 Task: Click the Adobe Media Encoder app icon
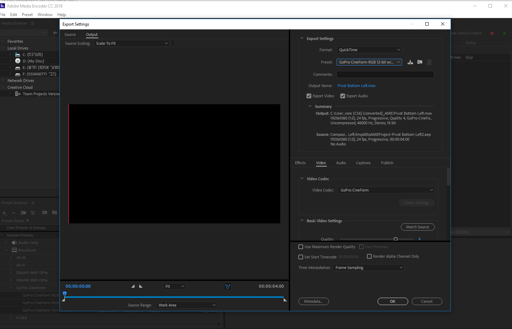(3, 6)
